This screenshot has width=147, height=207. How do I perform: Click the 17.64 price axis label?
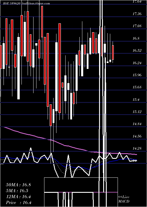(137, 1)
